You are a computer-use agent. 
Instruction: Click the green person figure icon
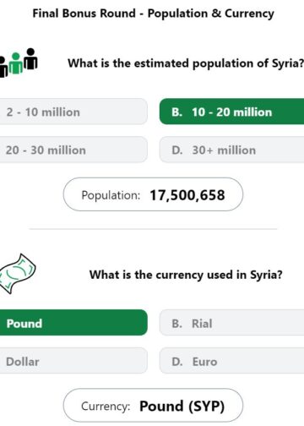(16, 63)
